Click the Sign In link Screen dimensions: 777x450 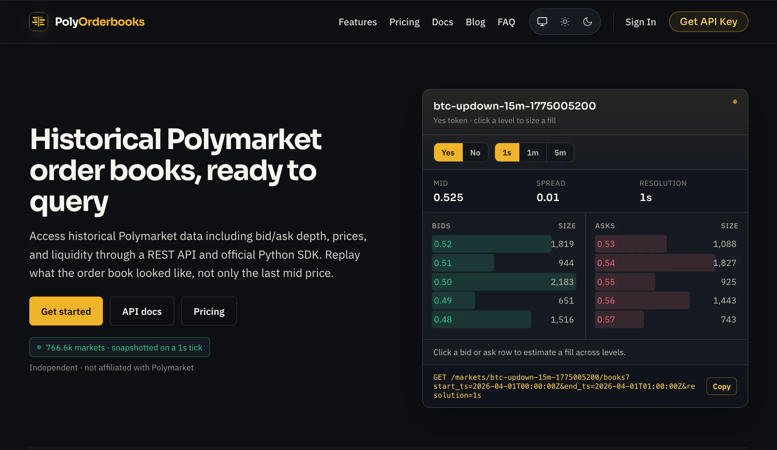(641, 22)
